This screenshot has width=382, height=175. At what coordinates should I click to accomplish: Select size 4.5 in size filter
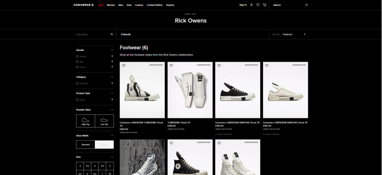(102, 166)
